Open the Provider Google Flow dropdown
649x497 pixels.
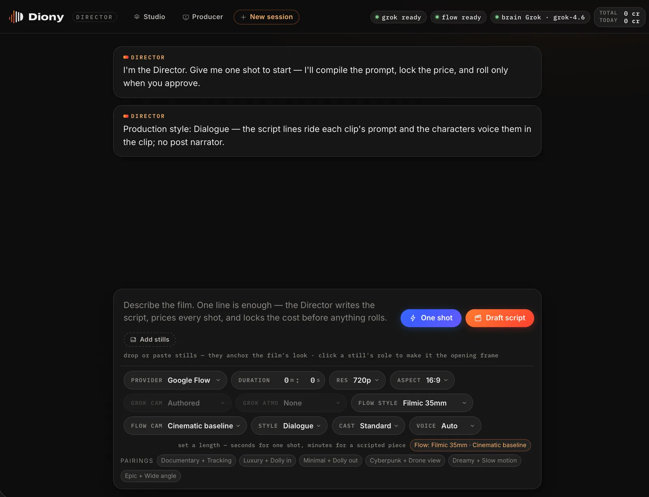175,380
